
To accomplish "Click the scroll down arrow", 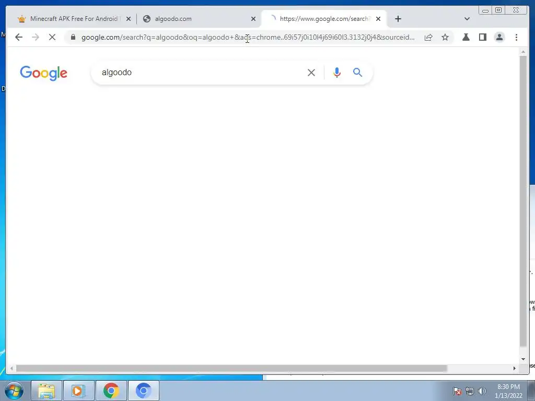I will 523,359.
